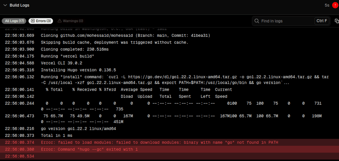Click the error X icon in Errors filter
Screen dimensions: 339x161
pos(33,21)
